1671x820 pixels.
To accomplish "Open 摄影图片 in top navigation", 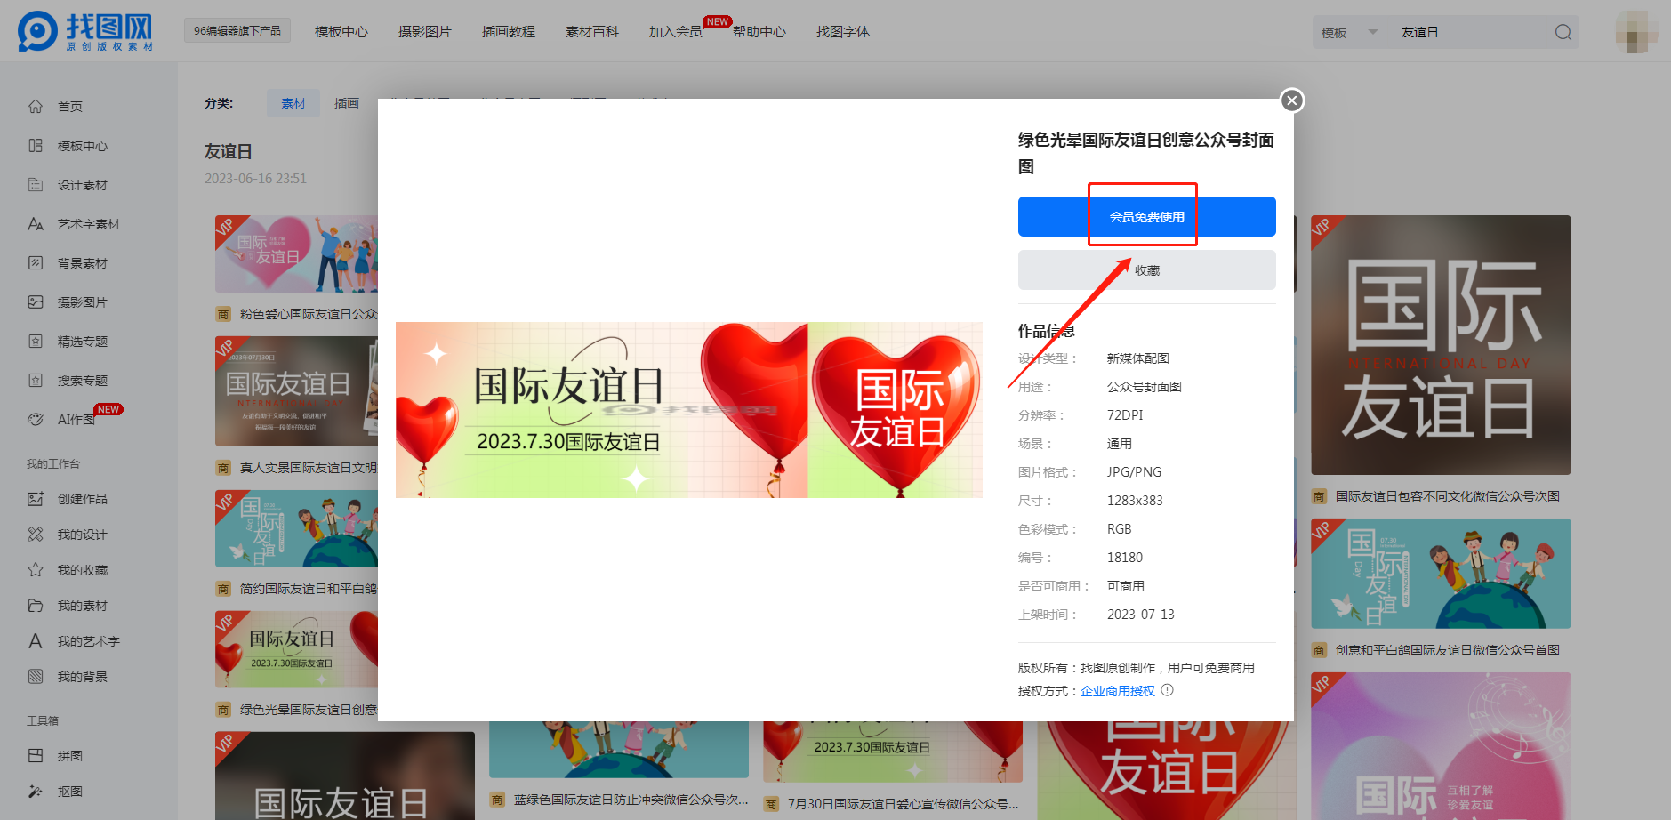I will click(x=424, y=32).
